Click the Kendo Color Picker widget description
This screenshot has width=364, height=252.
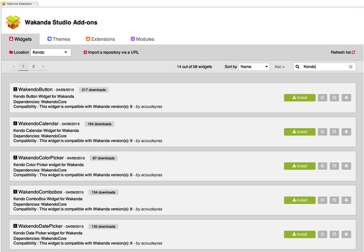click(49, 165)
